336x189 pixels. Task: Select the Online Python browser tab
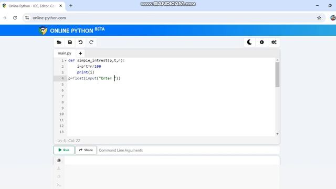(32, 6)
